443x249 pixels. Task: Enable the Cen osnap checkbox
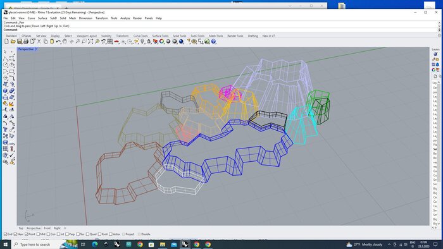pos(48,234)
